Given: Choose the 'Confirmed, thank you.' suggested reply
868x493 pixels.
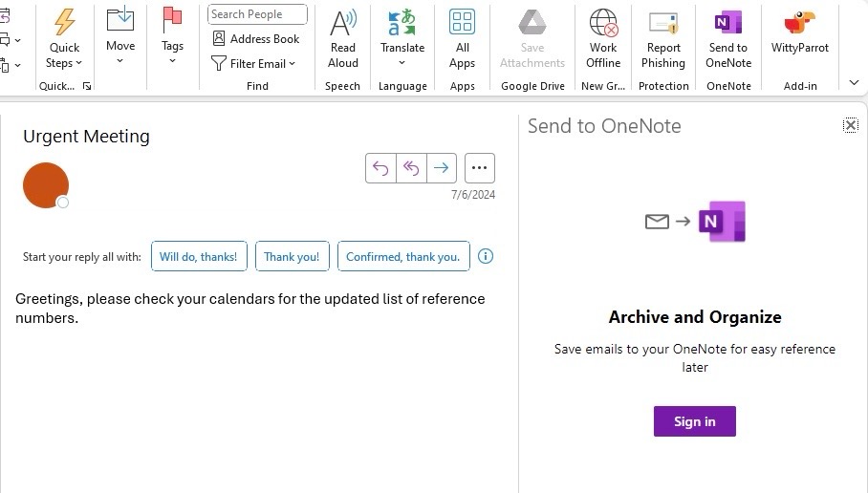Looking at the screenshot, I should point(403,256).
